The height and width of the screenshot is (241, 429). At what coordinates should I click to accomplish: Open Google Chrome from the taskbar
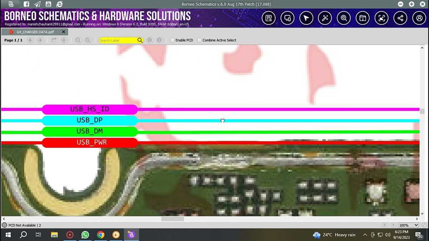pos(100,235)
